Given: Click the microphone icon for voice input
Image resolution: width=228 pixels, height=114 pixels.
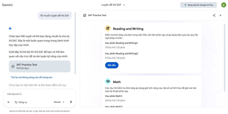Looking at the screenshot, I should [71, 102].
